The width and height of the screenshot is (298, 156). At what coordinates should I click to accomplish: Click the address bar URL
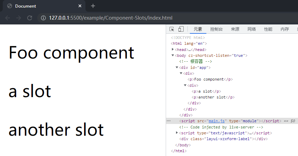point(111,18)
